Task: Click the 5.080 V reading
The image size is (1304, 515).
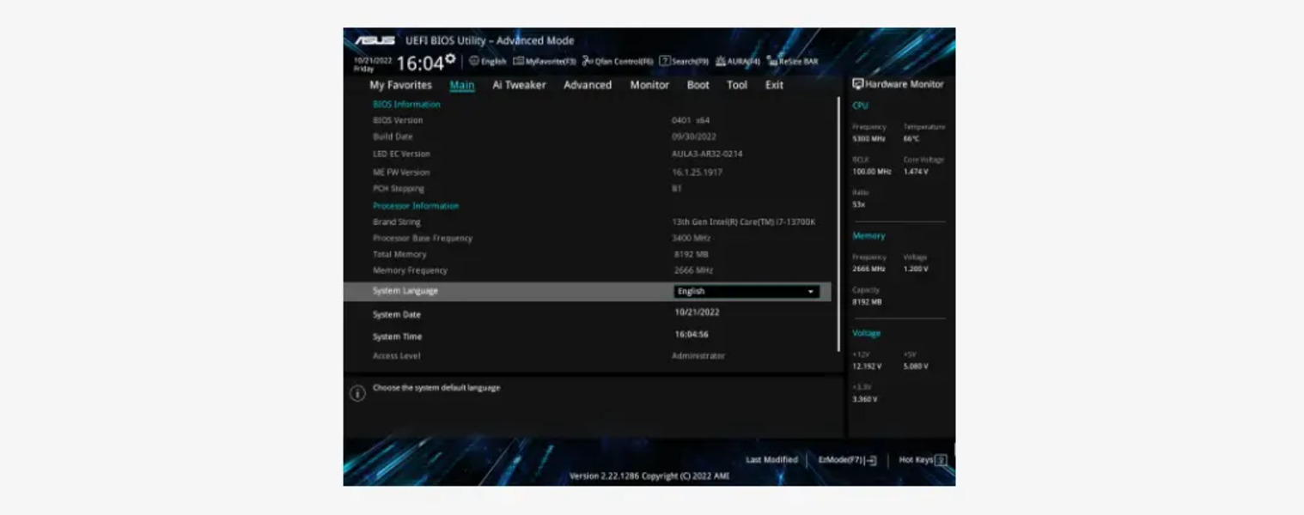Action: [916, 367]
